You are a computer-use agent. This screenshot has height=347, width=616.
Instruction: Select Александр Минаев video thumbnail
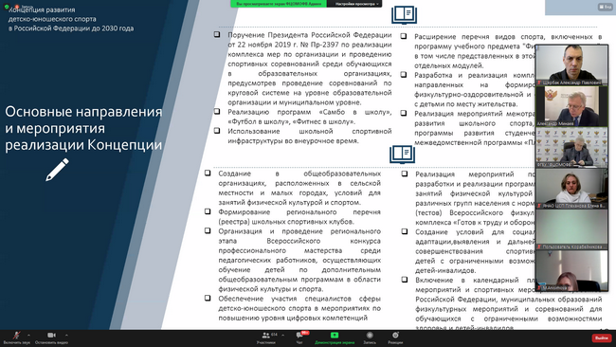click(571, 106)
